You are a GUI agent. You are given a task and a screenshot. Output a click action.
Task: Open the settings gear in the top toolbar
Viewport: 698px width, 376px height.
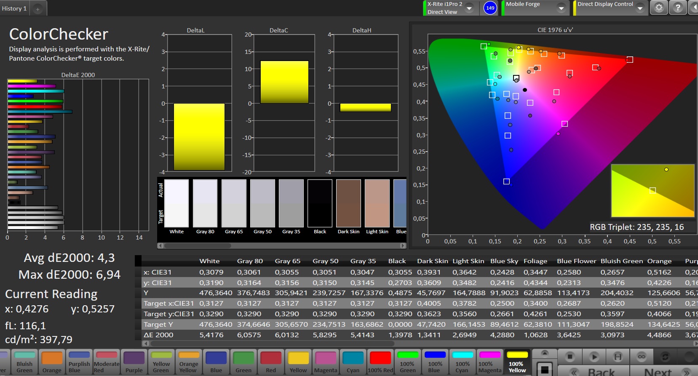tap(659, 8)
